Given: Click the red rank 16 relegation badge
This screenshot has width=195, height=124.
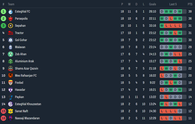Looking at the screenshot, I should 3,118.
